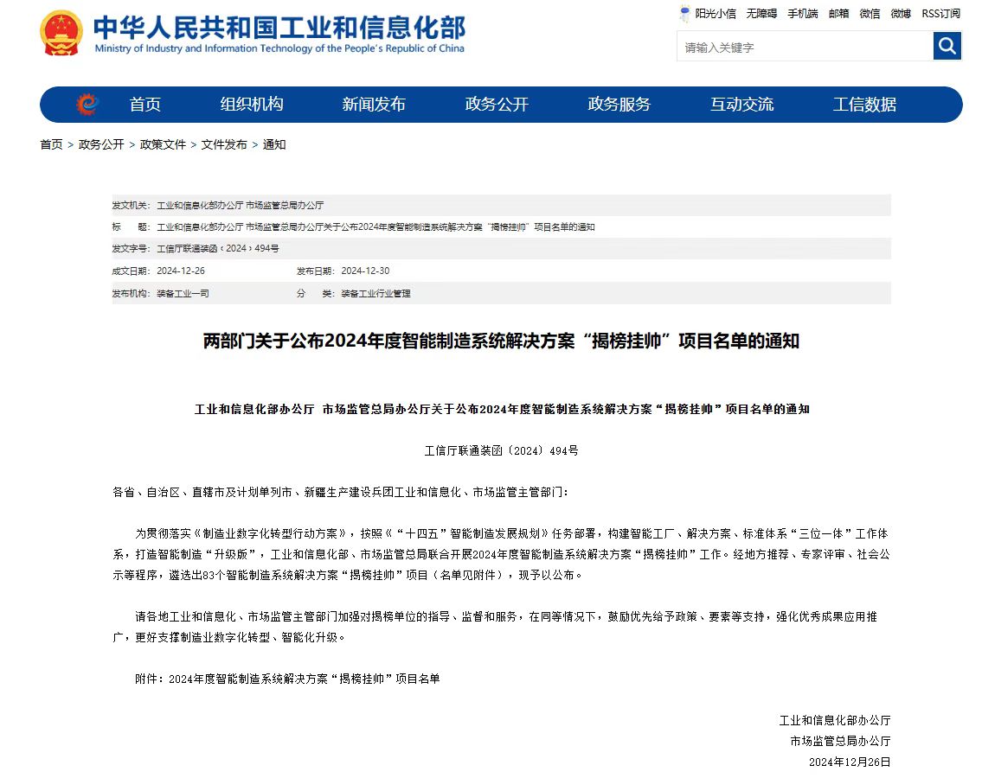Click the magnifier search button
Viewport: 982px width, 778px height.
coord(947,46)
